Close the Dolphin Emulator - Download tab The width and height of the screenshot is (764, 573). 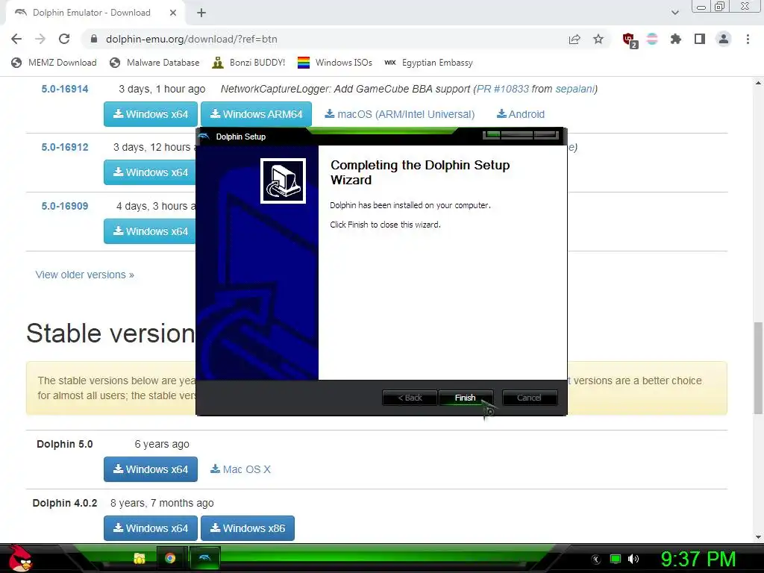point(173,13)
